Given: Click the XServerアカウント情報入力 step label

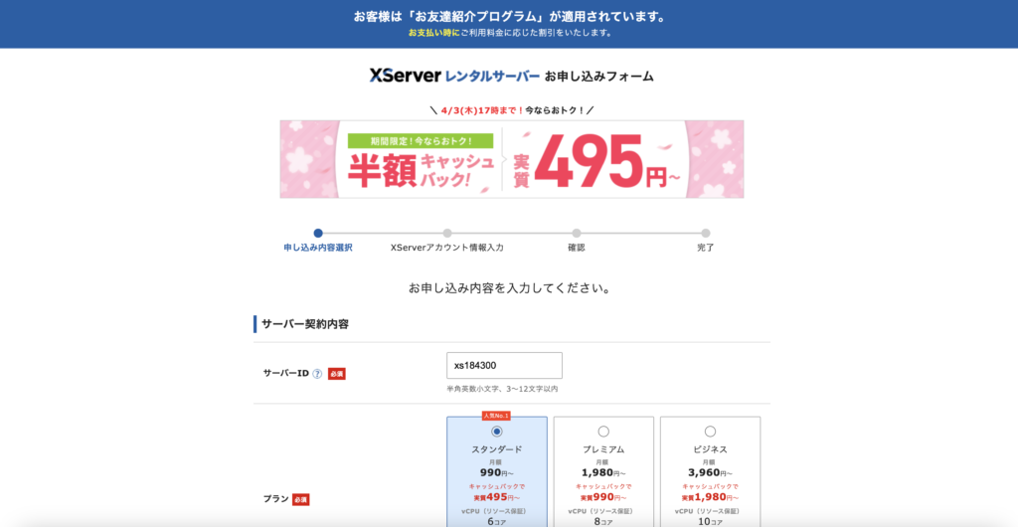Looking at the screenshot, I should [x=447, y=248].
